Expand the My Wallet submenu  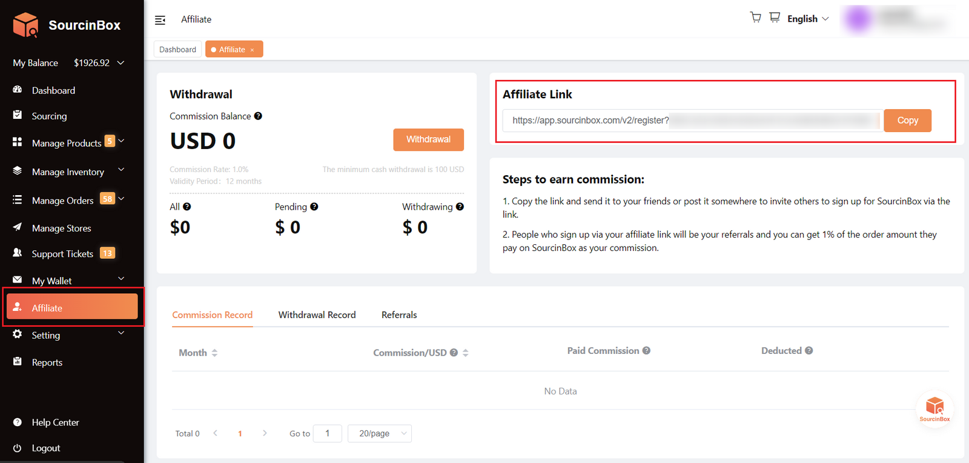coord(121,278)
